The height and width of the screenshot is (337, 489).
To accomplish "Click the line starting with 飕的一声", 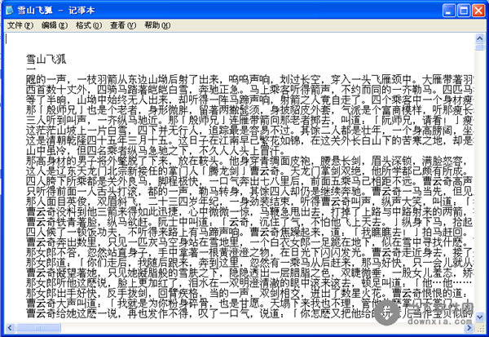I will pos(249,80).
